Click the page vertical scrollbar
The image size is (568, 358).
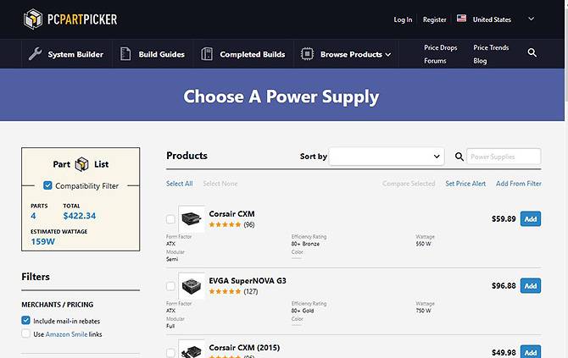[x=565, y=179]
